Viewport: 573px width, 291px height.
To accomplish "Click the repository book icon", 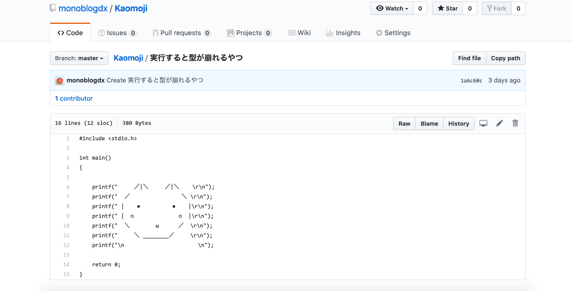I will point(53,8).
